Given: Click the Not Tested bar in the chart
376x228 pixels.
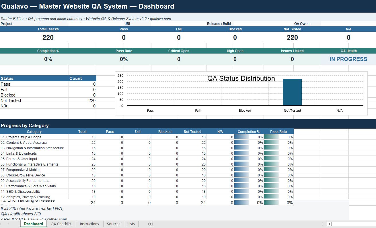Looking at the screenshot, I should pyautogui.click(x=292, y=92).
